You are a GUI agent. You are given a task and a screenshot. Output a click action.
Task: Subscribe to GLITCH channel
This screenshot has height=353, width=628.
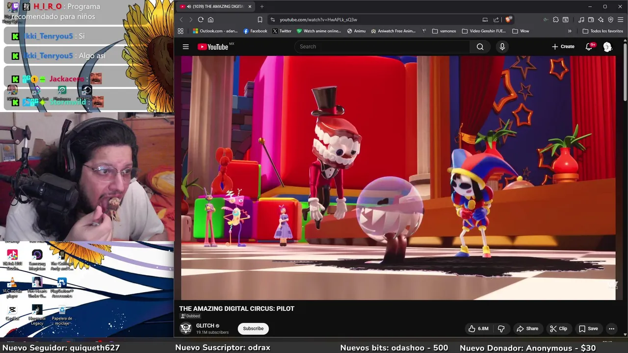[x=253, y=328]
